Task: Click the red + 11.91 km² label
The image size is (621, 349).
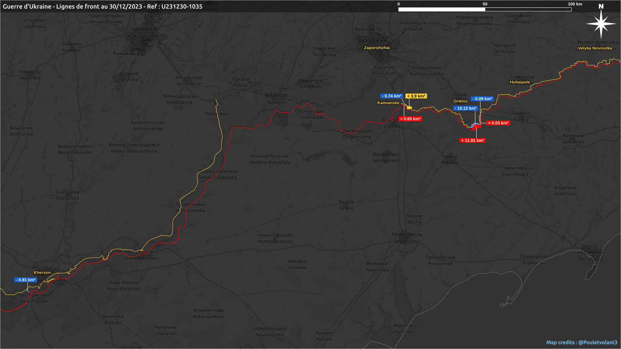Action: (473, 141)
